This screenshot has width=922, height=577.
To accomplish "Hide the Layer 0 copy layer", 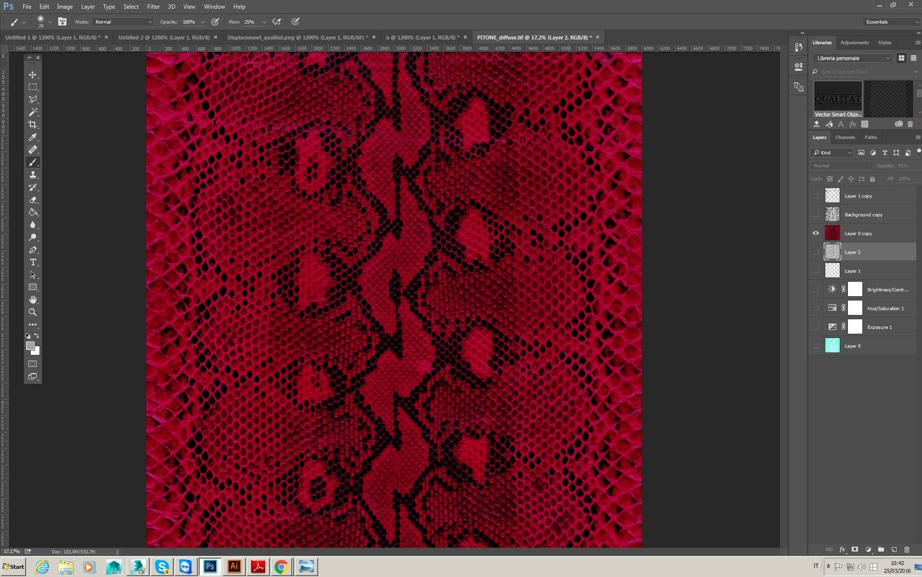I will pos(816,233).
